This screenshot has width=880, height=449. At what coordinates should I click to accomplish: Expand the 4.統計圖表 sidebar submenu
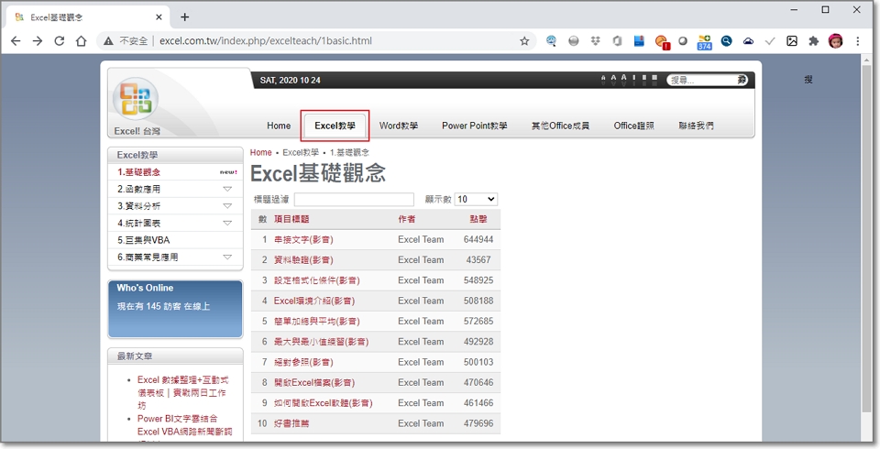point(227,223)
